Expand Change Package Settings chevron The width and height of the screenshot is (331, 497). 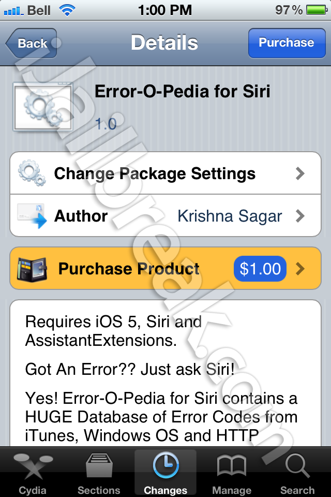(299, 173)
